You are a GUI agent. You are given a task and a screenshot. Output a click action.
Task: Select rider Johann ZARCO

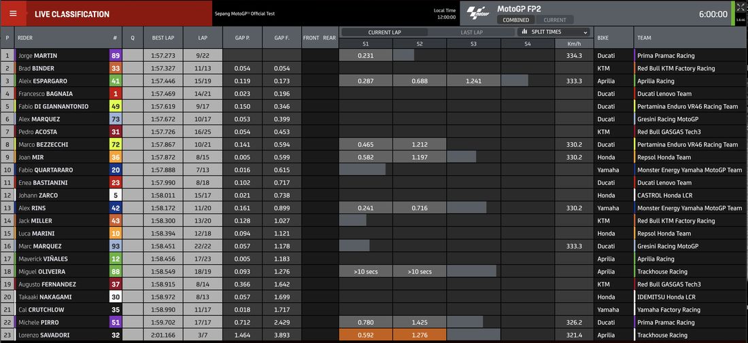37,195
